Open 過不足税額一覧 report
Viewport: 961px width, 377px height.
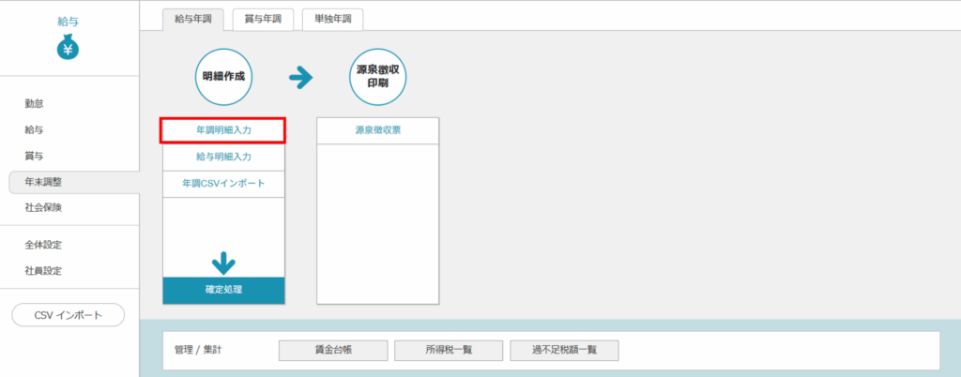click(x=564, y=350)
